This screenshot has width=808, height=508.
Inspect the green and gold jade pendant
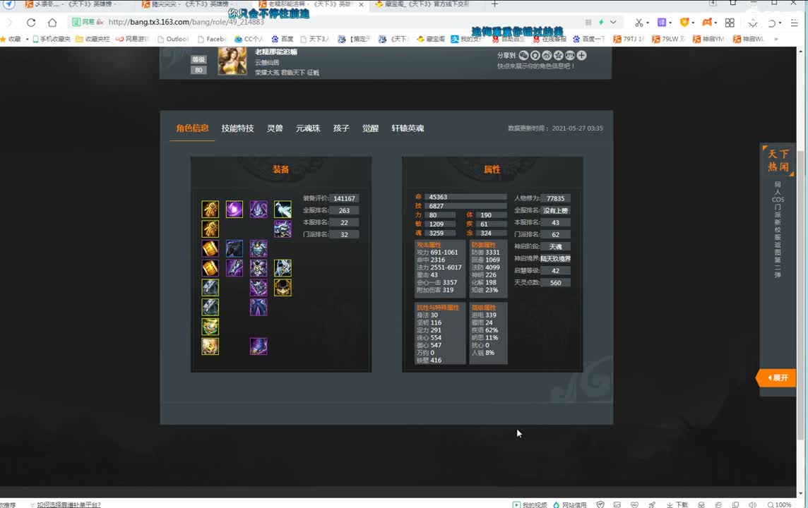coord(210,326)
